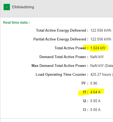Click the Max Demand NaN kW (Date value

click(102, 66)
